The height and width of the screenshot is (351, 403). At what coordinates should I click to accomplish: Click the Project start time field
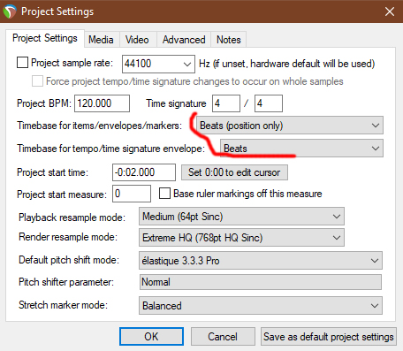pos(144,172)
